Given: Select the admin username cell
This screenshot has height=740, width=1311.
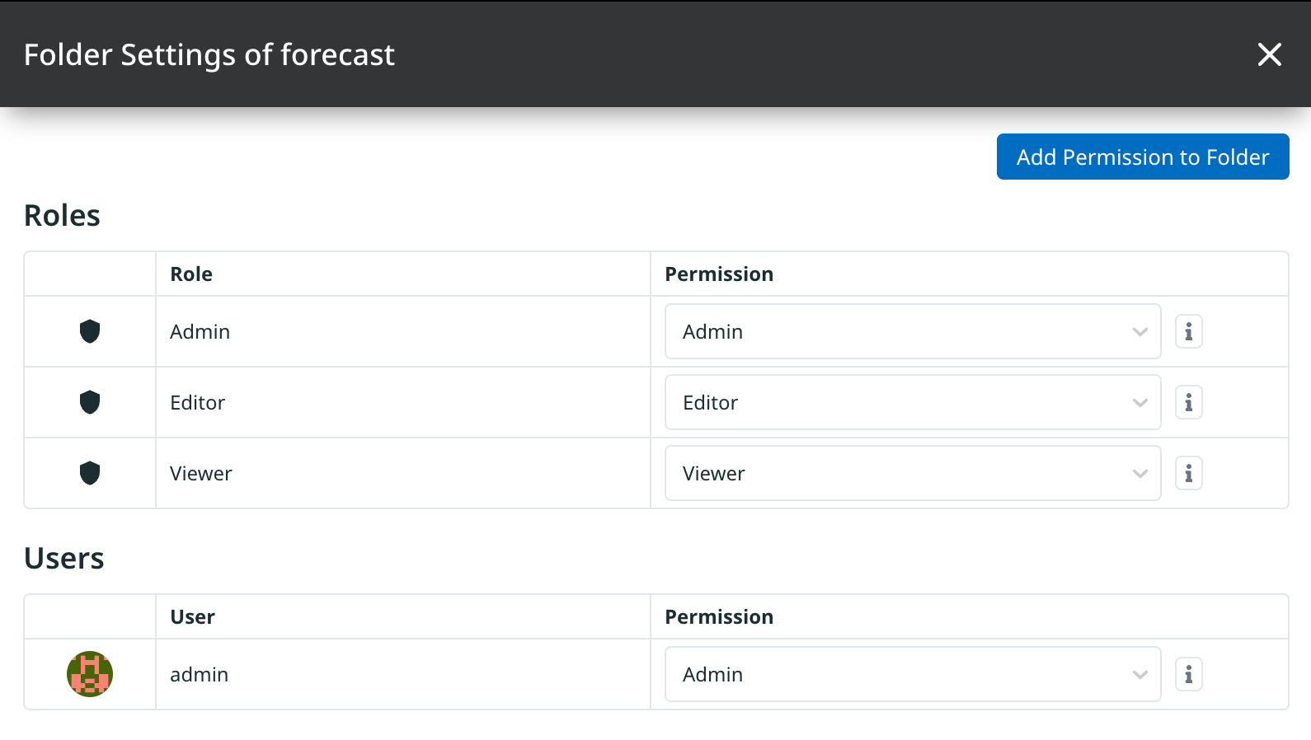Looking at the screenshot, I should pyautogui.click(x=403, y=674).
